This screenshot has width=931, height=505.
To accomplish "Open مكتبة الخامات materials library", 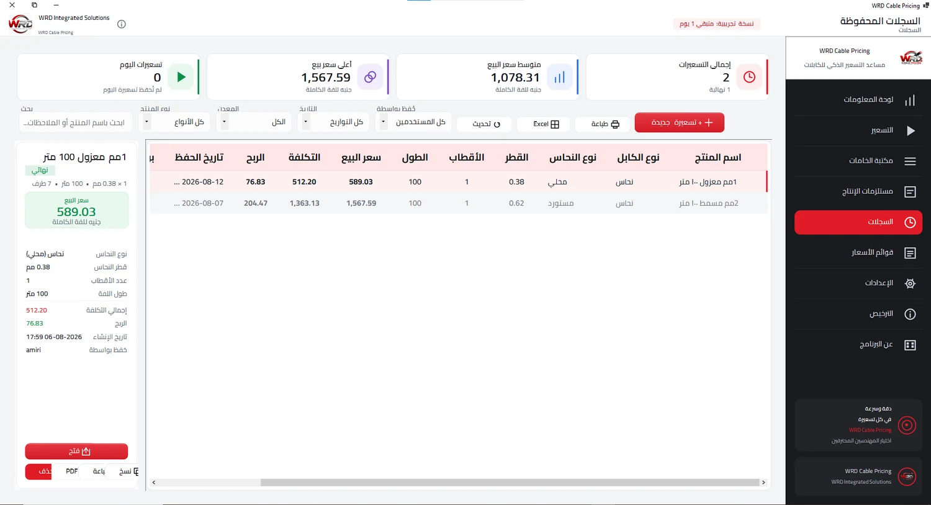I will [x=858, y=161].
